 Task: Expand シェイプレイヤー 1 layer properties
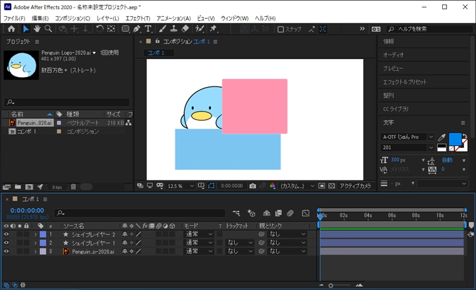[x=35, y=243]
